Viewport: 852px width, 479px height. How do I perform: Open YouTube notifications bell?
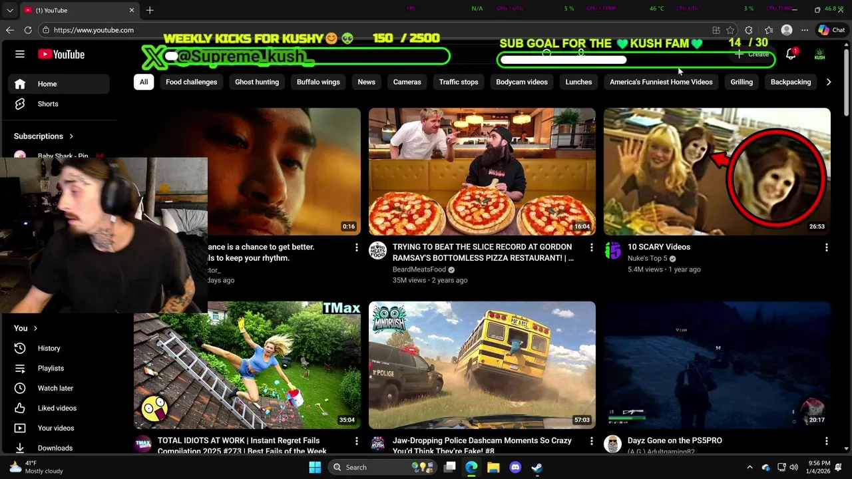coord(791,55)
